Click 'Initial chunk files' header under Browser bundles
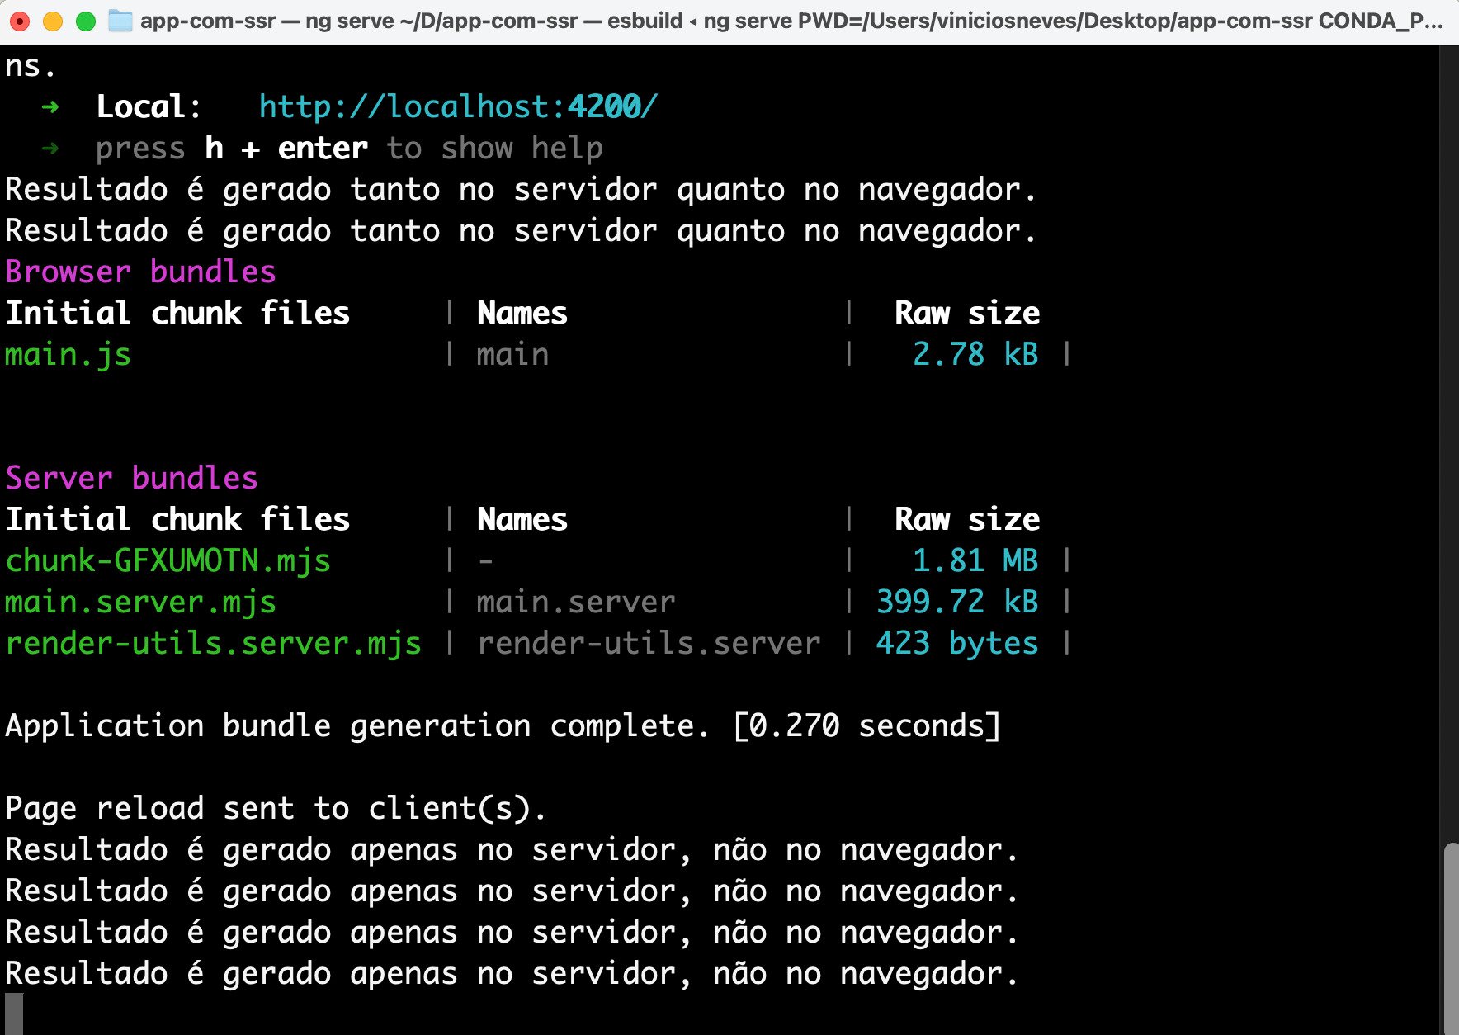Image resolution: width=1459 pixels, height=1035 pixels. (177, 313)
